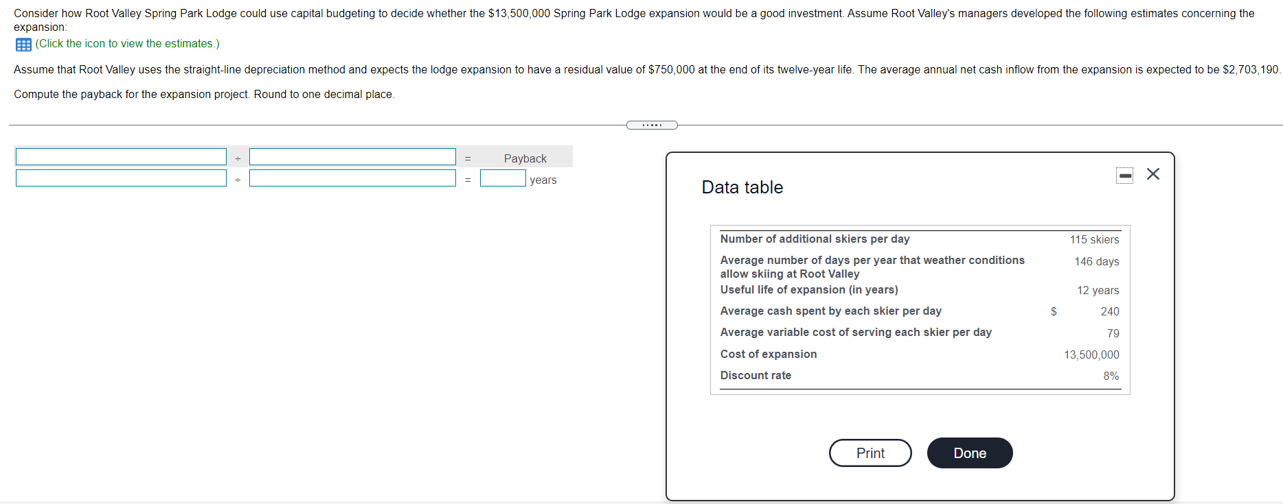The width and height of the screenshot is (1283, 504).
Task: Select the first-row numerator label field
Action: (x=121, y=157)
